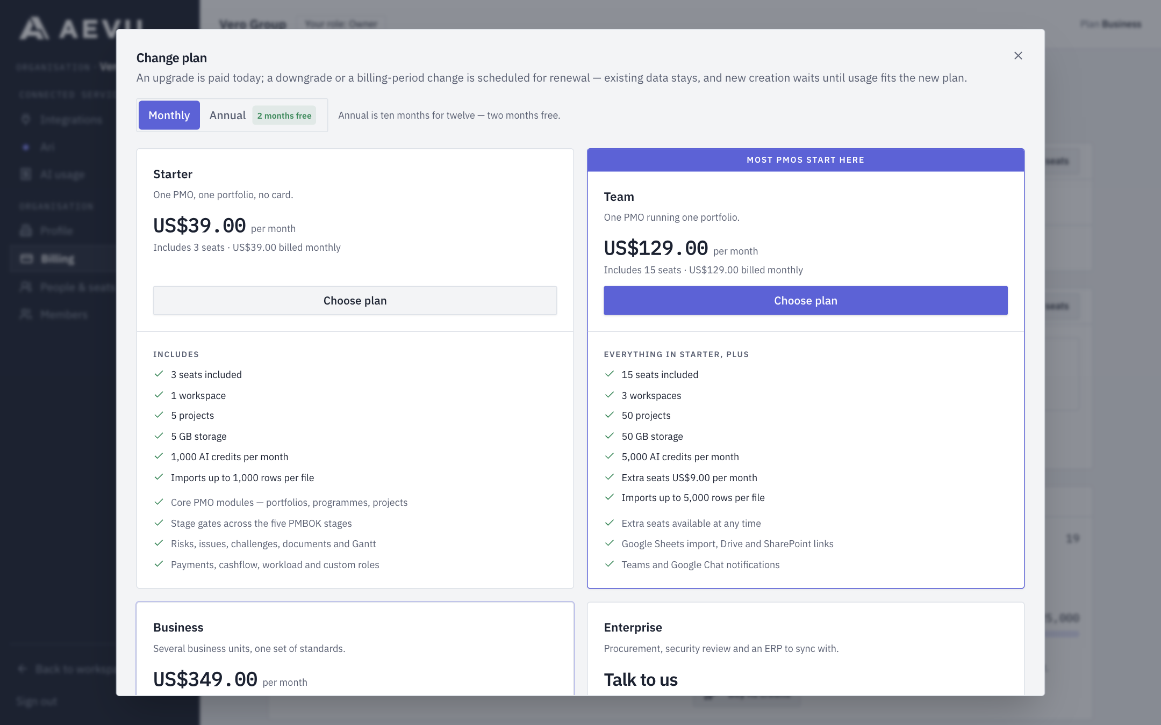Click check icon beside '50 projects'
This screenshot has height=725, width=1161.
pyautogui.click(x=609, y=415)
